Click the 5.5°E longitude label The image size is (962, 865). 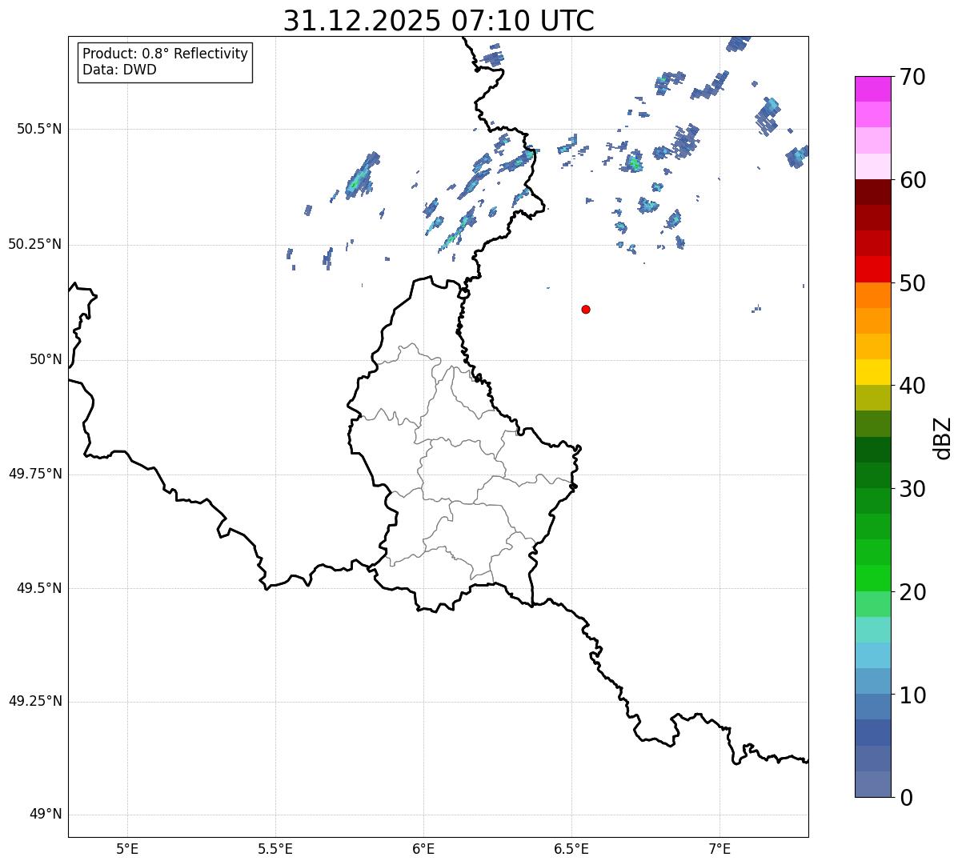(x=275, y=848)
